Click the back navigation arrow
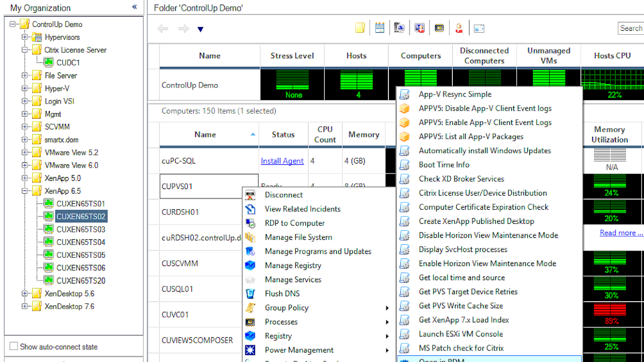Image resolution: width=644 pixels, height=362 pixels. [x=163, y=29]
